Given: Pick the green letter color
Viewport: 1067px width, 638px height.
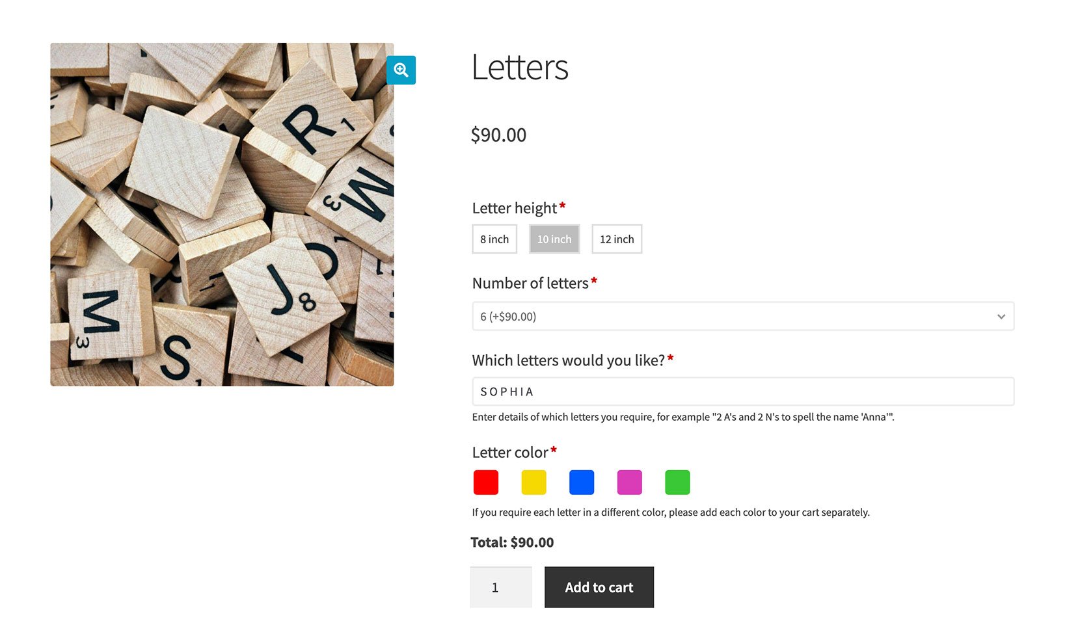Looking at the screenshot, I should [677, 482].
